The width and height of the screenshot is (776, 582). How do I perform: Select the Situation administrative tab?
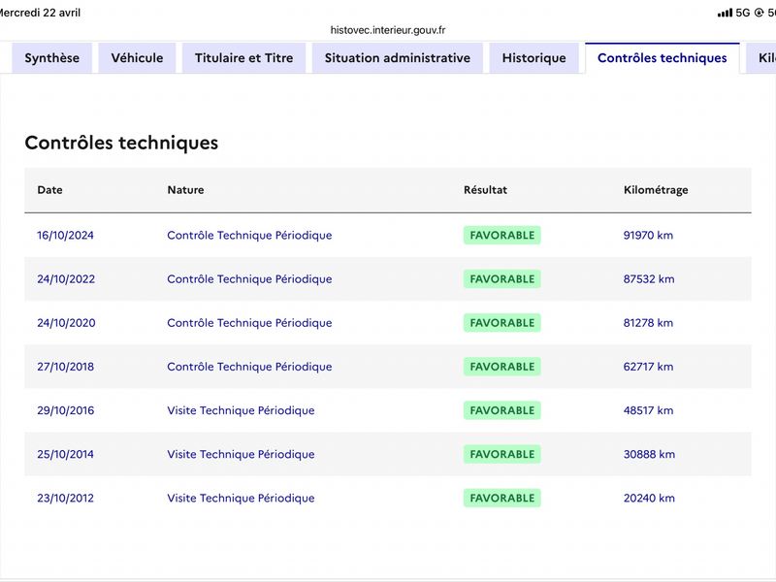(398, 58)
